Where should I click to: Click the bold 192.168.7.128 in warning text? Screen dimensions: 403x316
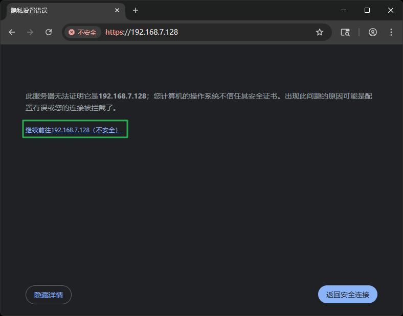click(122, 96)
